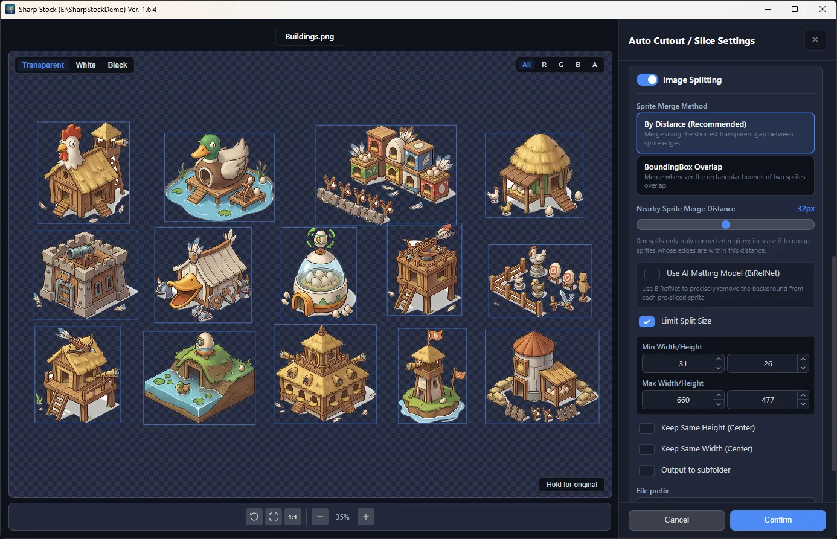Click the Hold for original button
Viewport: 837px width, 539px height.
coord(572,485)
